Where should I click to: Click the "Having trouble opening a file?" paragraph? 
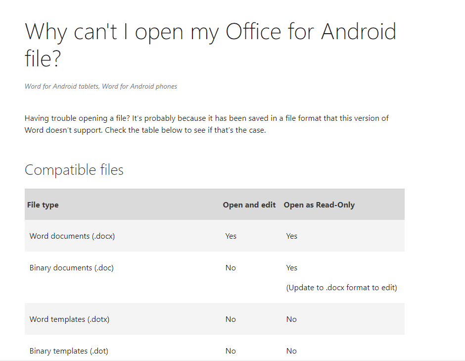point(206,124)
